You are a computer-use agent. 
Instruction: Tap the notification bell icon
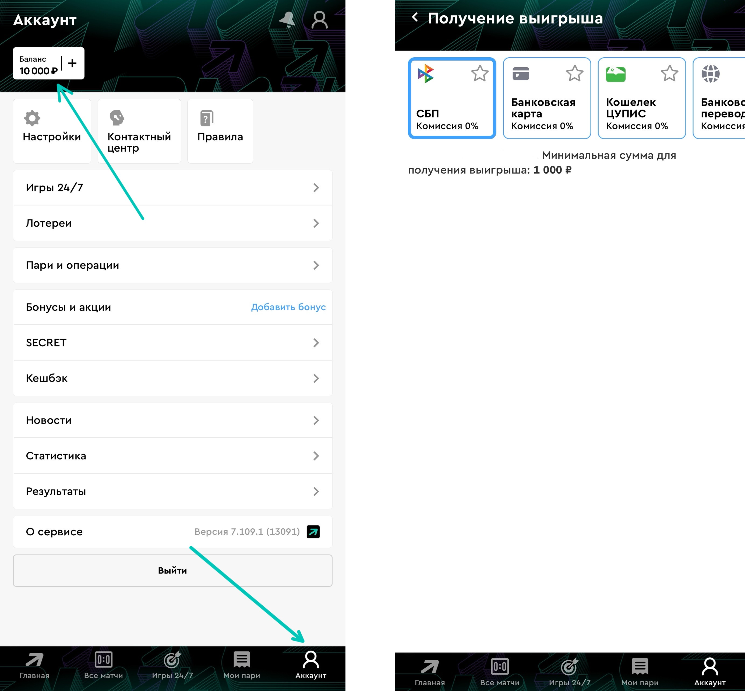coord(287,19)
